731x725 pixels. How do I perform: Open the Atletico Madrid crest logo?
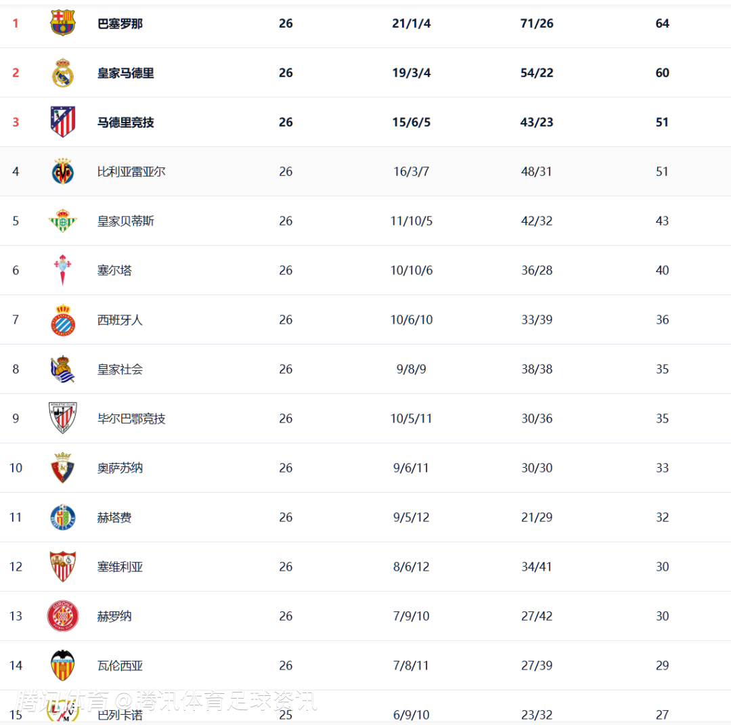tap(63, 122)
